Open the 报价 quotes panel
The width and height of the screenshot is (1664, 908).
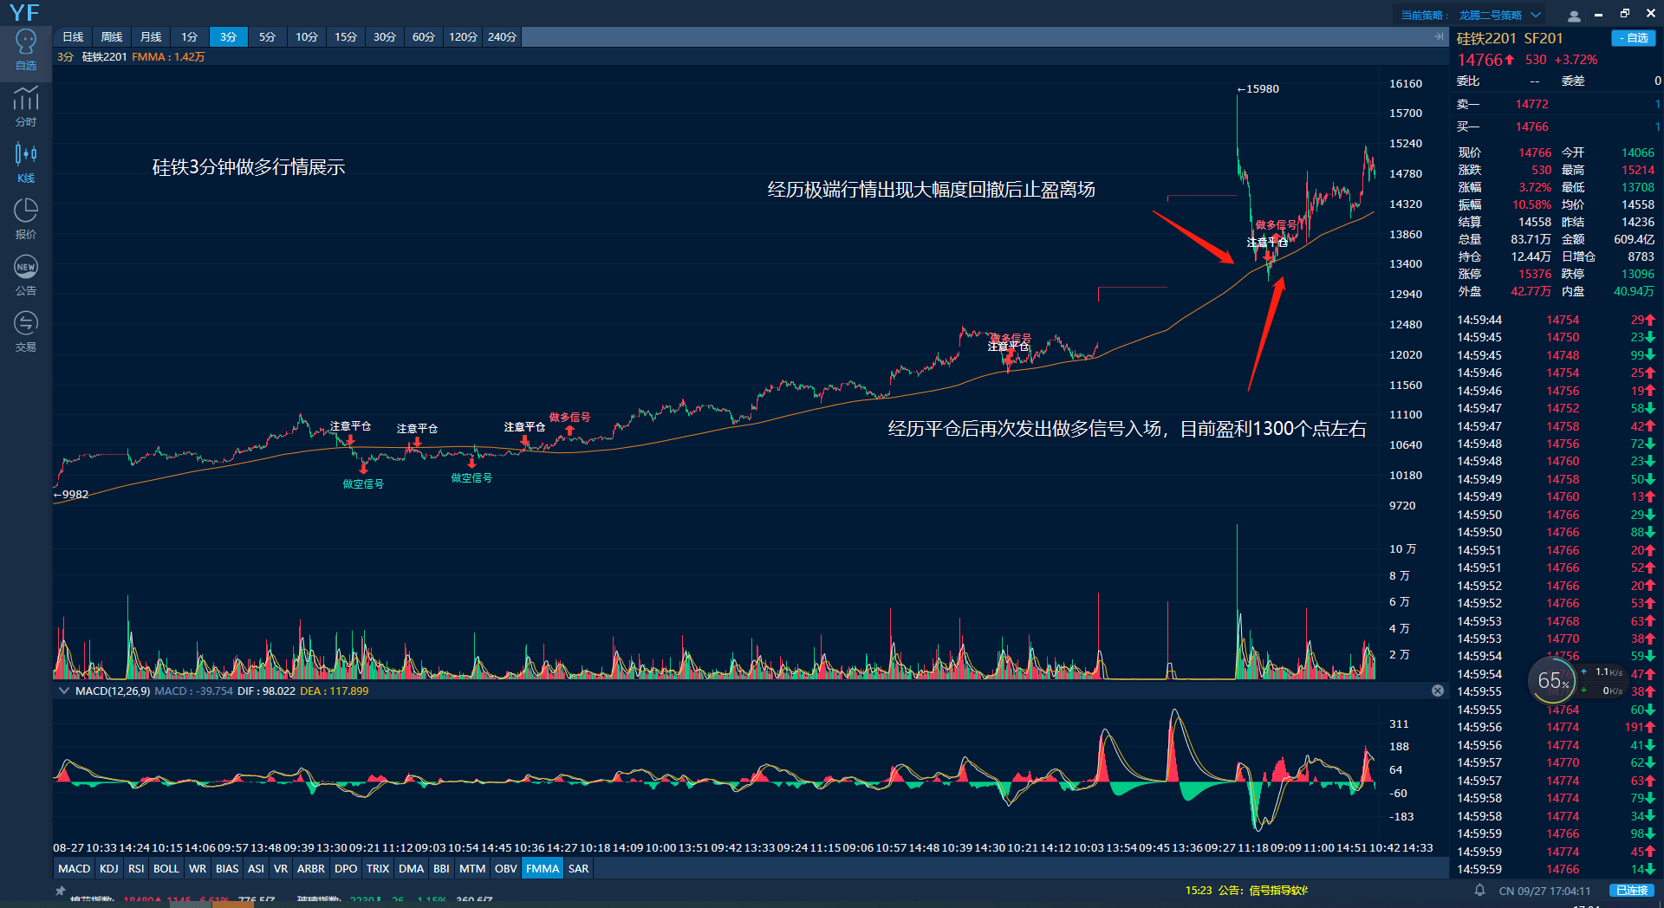tap(26, 219)
